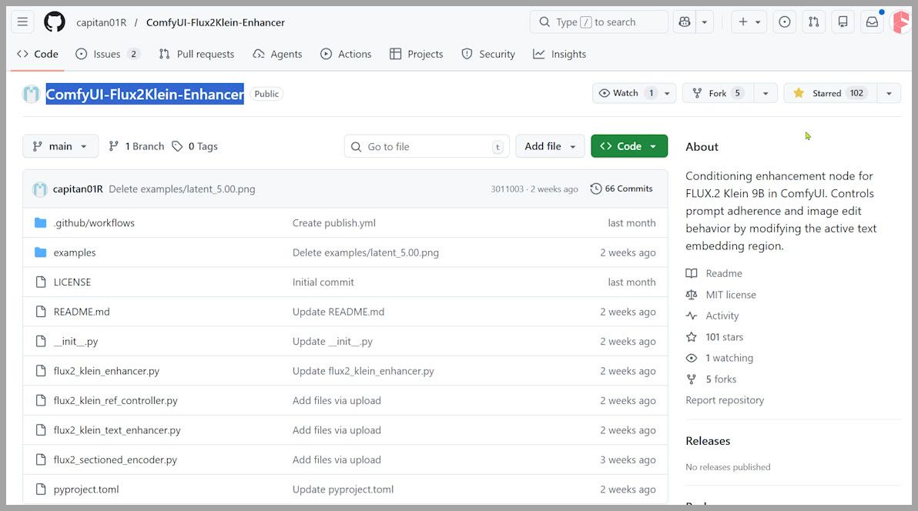This screenshot has height=511, width=918.
Task: Open the user profile avatar menu
Action: (900, 22)
